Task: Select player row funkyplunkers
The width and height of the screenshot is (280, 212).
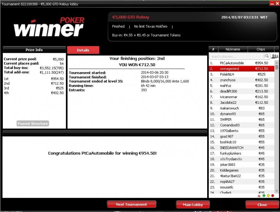Action: (x=242, y=153)
